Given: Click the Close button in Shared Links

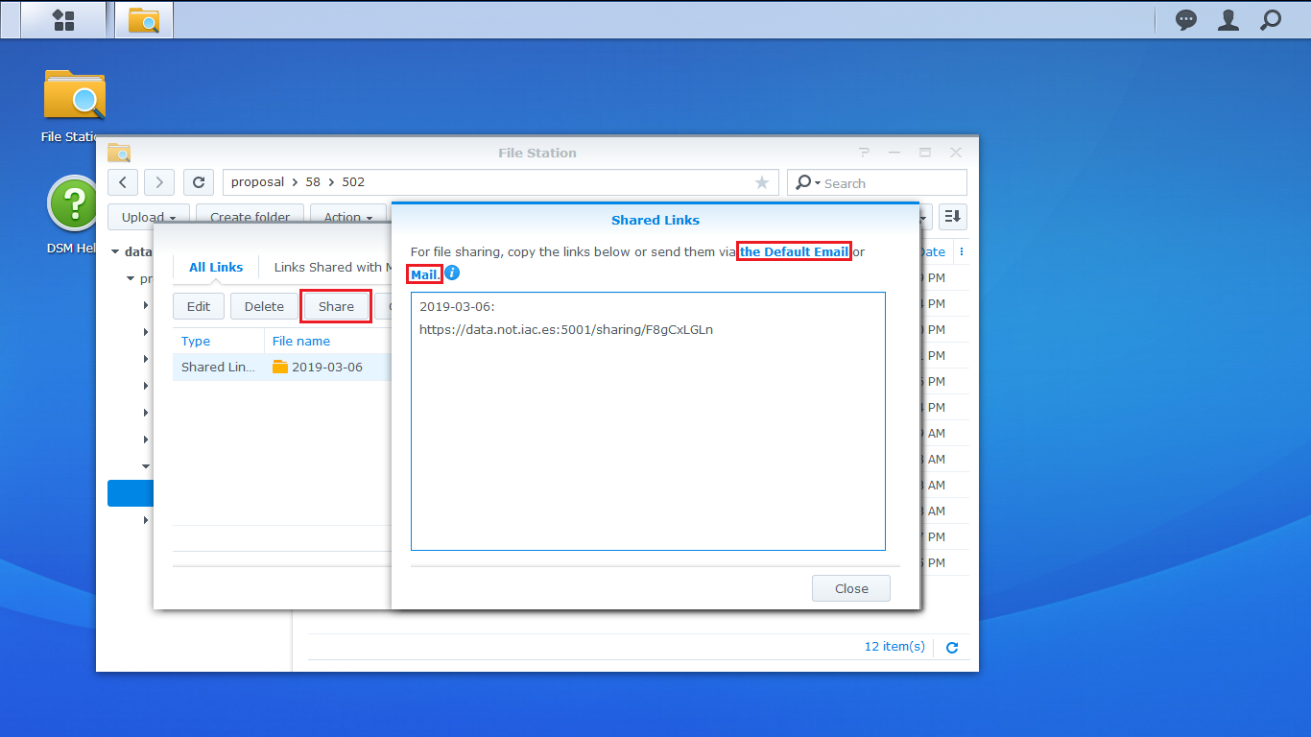Looking at the screenshot, I should coord(850,588).
